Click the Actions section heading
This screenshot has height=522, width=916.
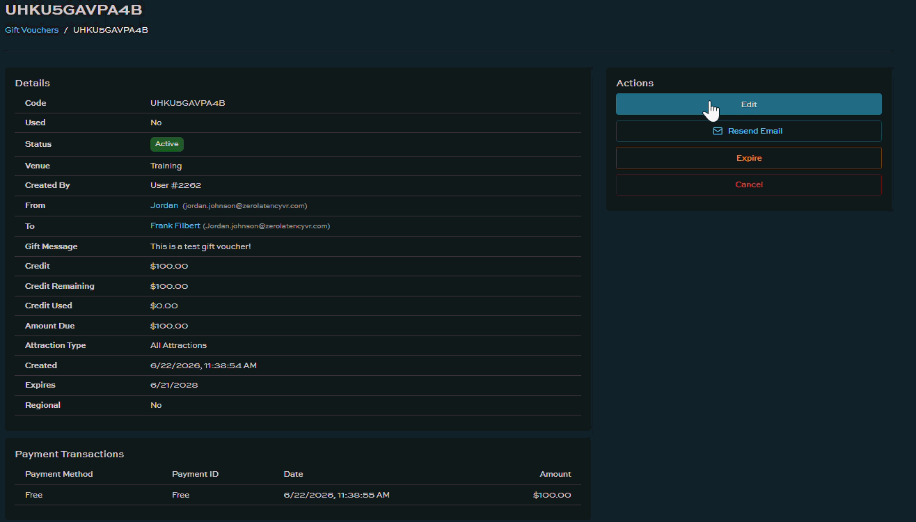635,83
